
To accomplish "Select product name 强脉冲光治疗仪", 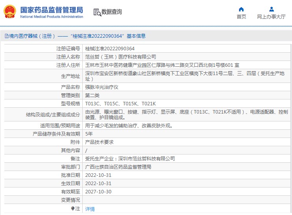I will 102,87.
